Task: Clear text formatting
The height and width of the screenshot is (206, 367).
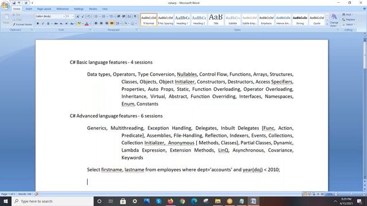Action: pos(89,17)
